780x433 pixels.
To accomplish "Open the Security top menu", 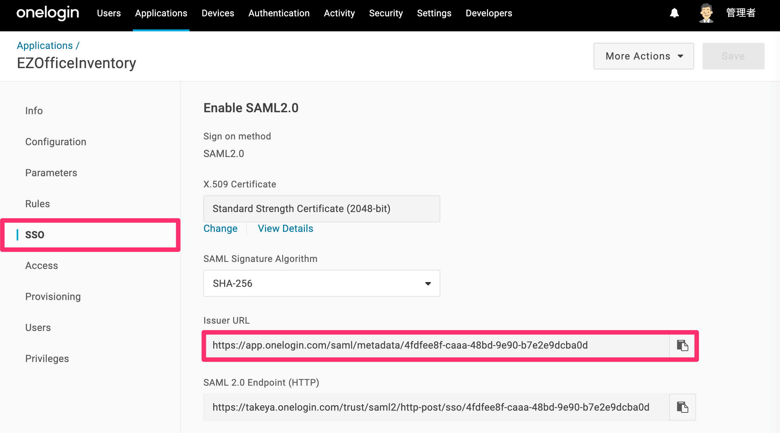I will [x=386, y=13].
